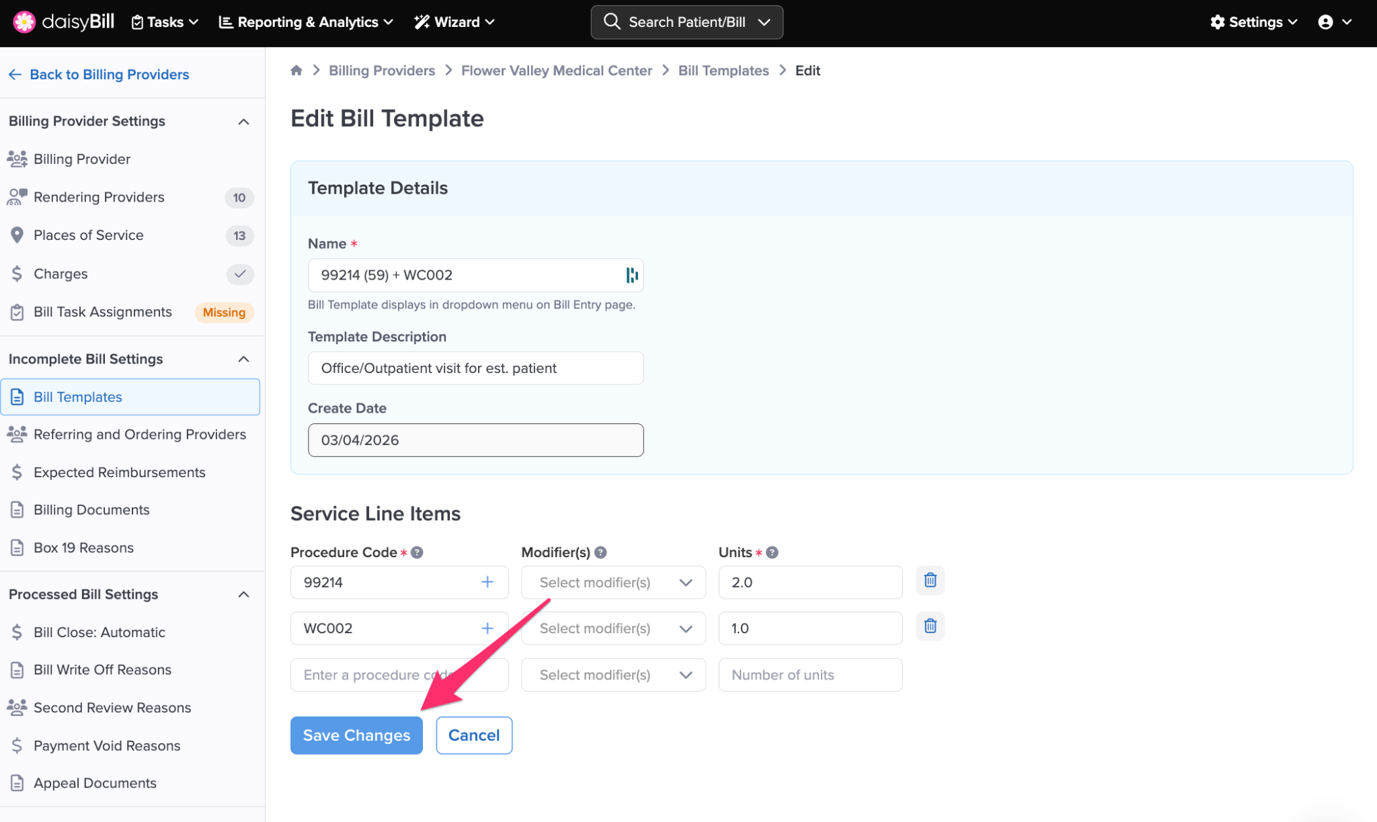1377x822 pixels.
Task: Open modifier dropdown for 99214 row
Action: (613, 583)
